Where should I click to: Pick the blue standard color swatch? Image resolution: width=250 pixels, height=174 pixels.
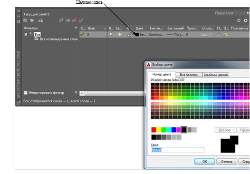coord(173,130)
